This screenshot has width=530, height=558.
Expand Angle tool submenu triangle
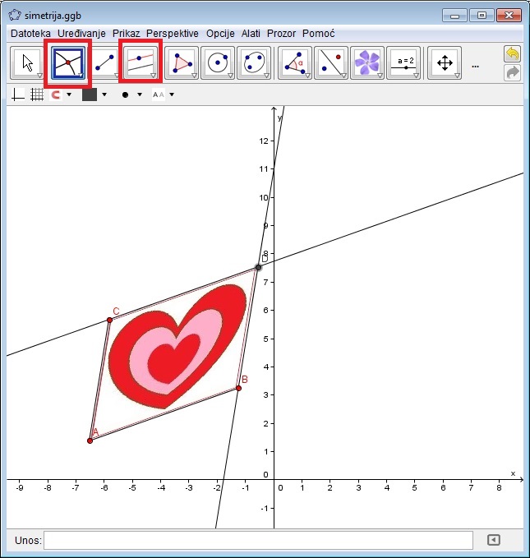(308, 76)
